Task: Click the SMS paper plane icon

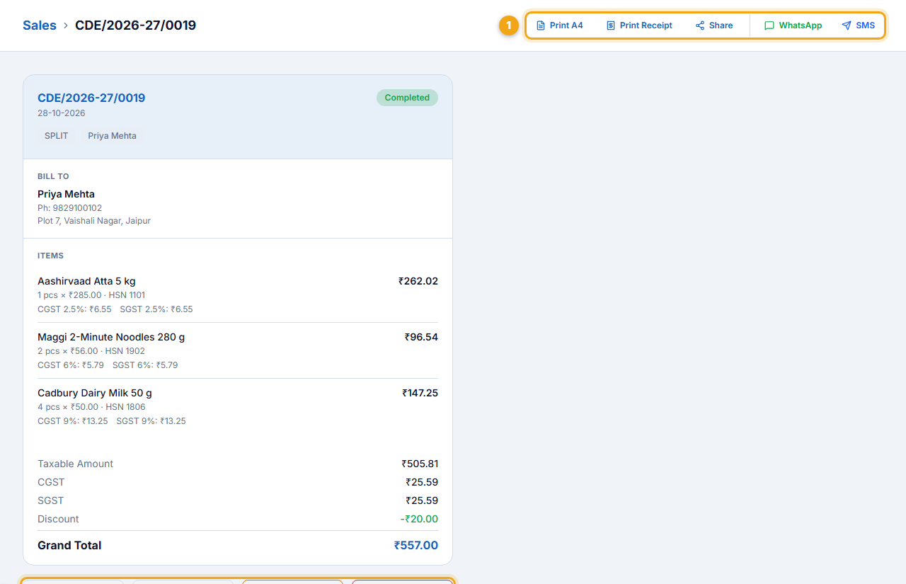Action: tap(847, 25)
